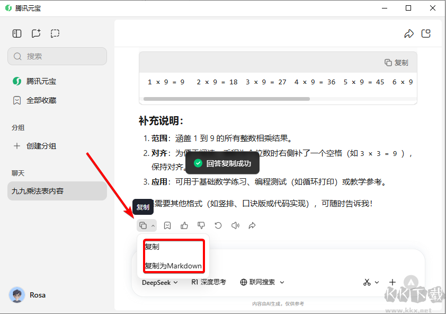Play the answer aloud
The image size is (446, 314).
[x=235, y=225]
